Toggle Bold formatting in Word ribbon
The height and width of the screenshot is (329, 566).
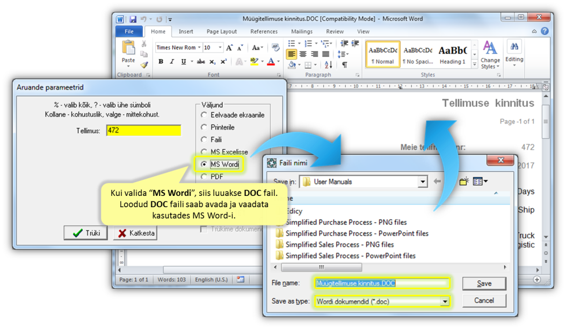[x=161, y=62]
